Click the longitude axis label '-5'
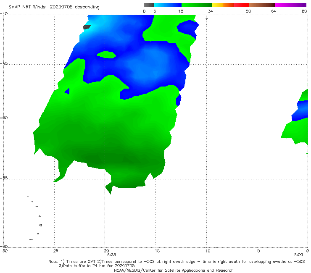 (257, 251)
